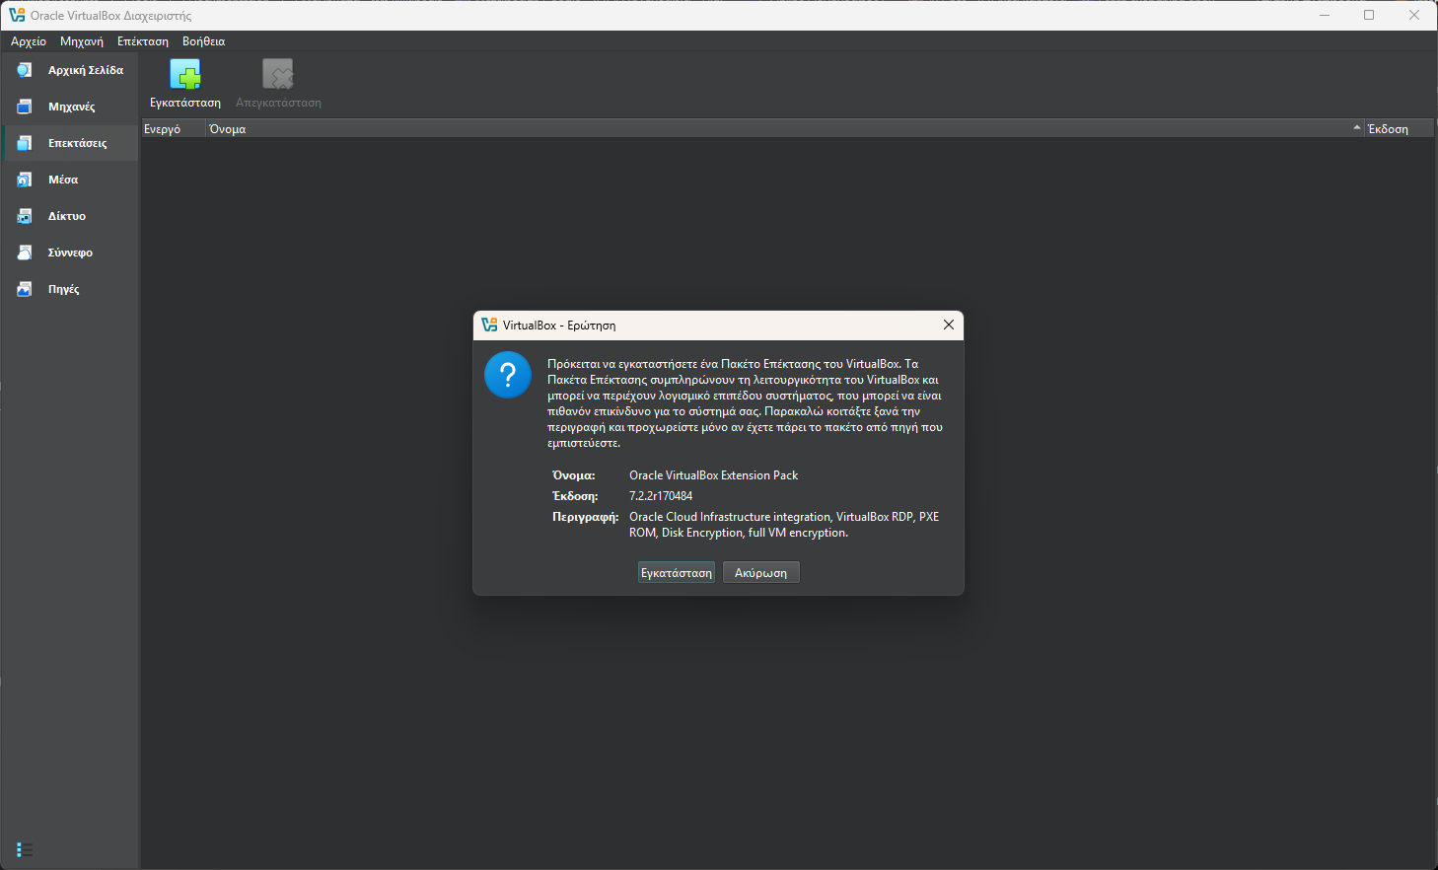The width and height of the screenshot is (1438, 870).
Task: Sort by the Ενεργό column header
Action: pyautogui.click(x=174, y=129)
